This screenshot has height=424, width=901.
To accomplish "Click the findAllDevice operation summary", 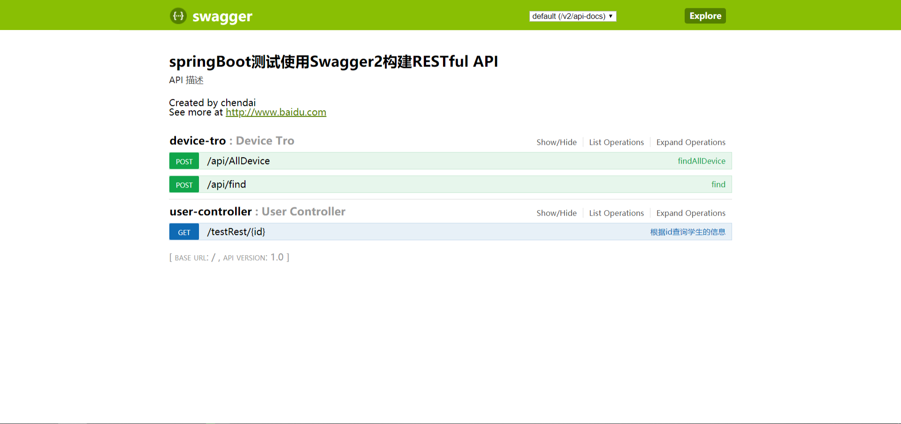I will tap(702, 161).
